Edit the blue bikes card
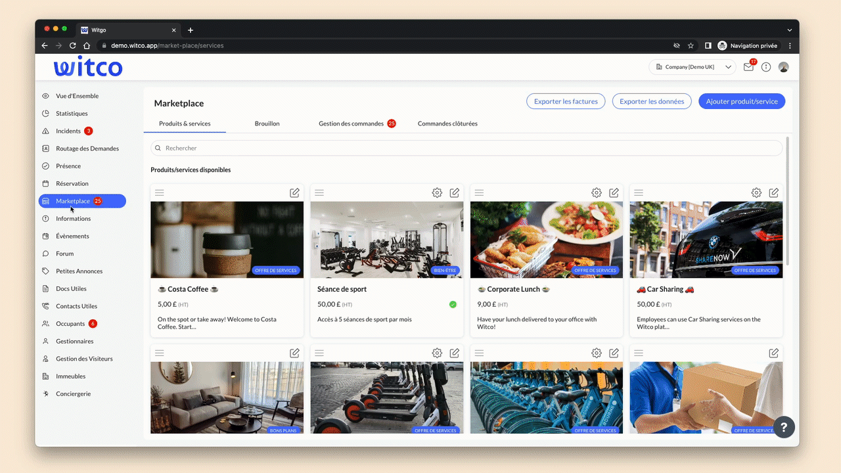The image size is (841, 473). click(614, 353)
